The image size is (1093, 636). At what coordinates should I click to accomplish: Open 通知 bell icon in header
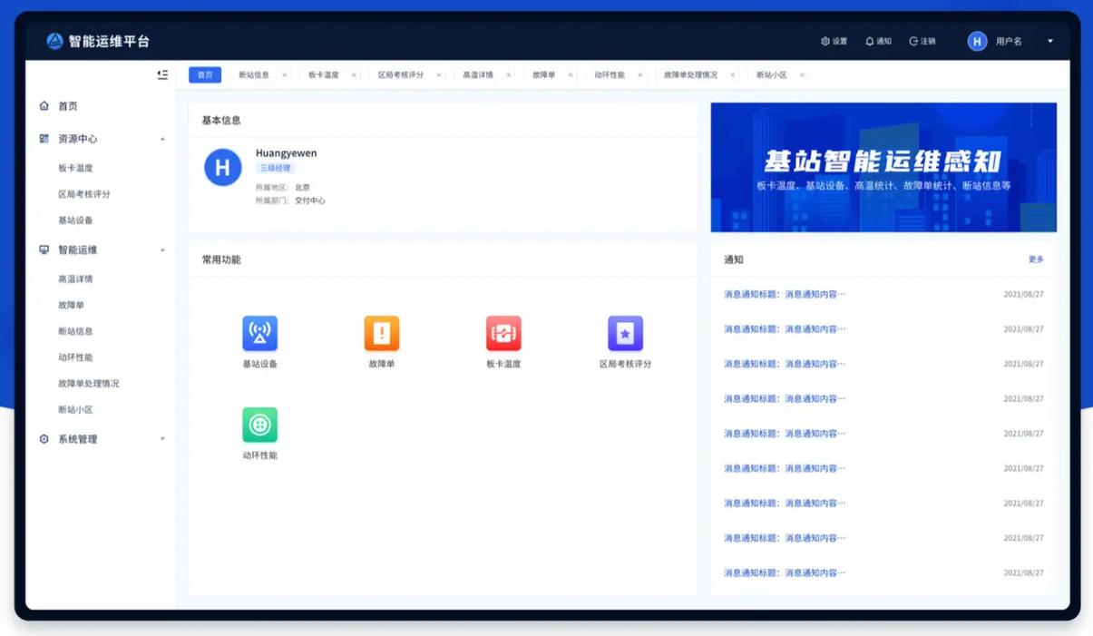pos(870,41)
